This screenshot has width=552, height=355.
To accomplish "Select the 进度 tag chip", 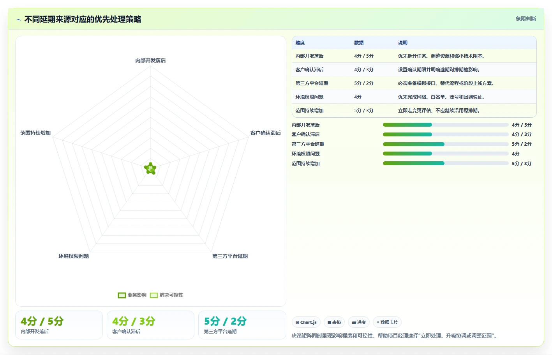I will 359,322.
